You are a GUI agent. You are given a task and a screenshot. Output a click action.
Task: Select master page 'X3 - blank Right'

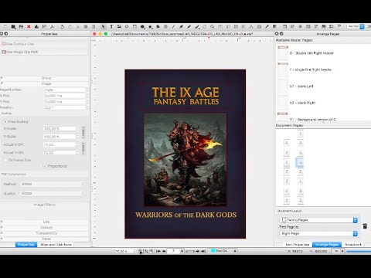(x=302, y=103)
